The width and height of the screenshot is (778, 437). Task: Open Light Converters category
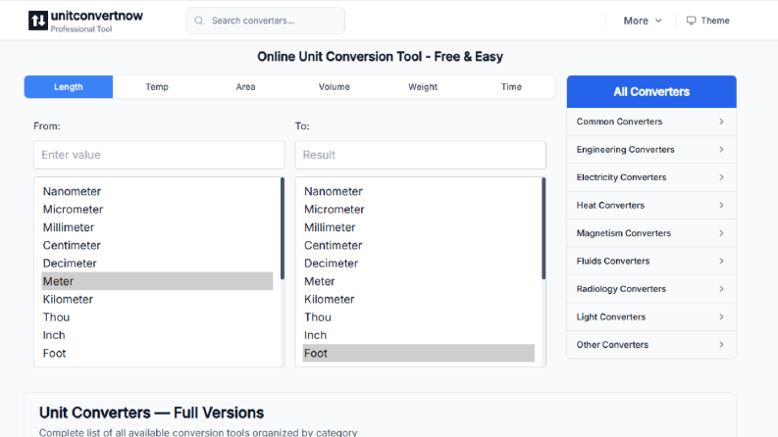click(x=651, y=316)
